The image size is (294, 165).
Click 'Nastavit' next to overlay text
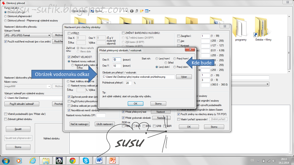click(161, 112)
